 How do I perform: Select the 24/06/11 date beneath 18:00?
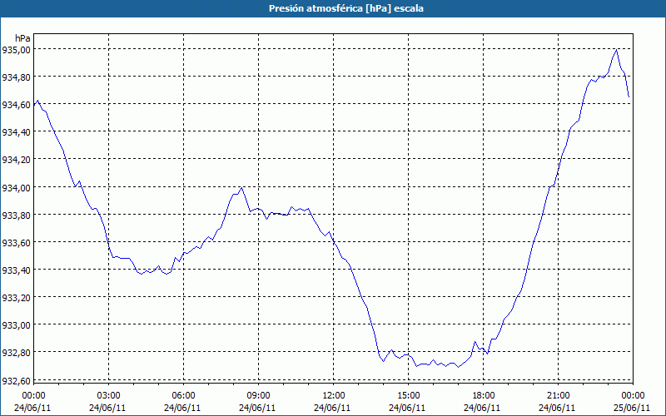pos(484,408)
